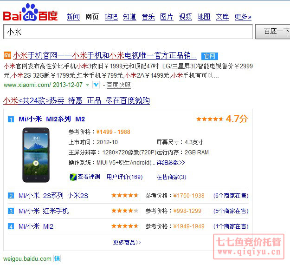The height and width of the screenshot is (265, 290).
Task: Click the star rating of 红米手机 row
Action: 125,211
